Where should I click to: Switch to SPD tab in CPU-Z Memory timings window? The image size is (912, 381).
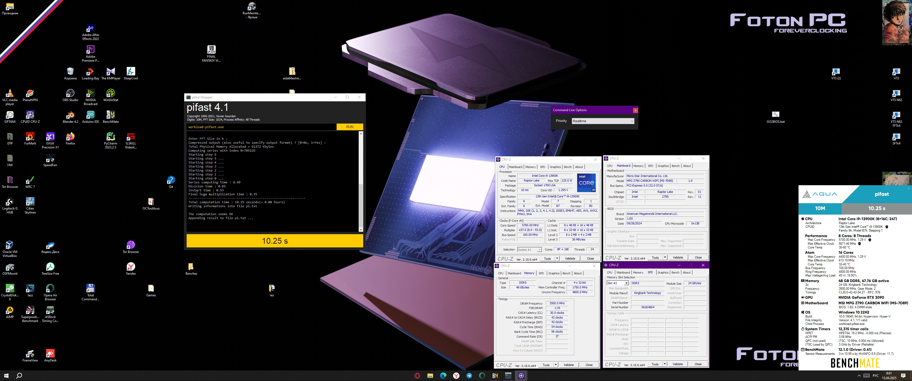541,273
